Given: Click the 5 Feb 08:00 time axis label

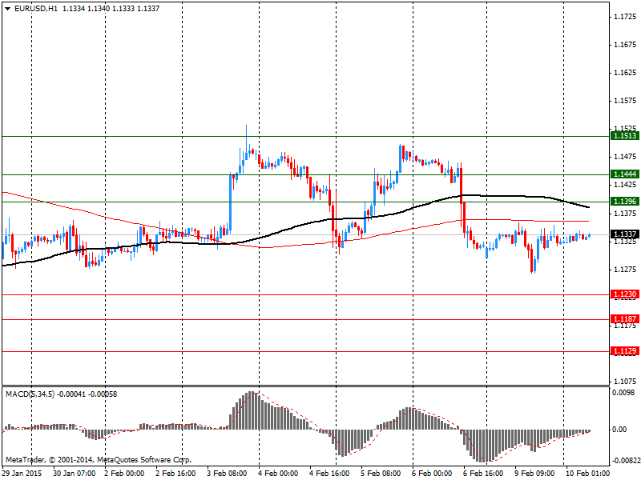Looking at the screenshot, I should tap(381, 474).
